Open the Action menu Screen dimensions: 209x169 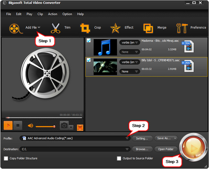pos(53,14)
